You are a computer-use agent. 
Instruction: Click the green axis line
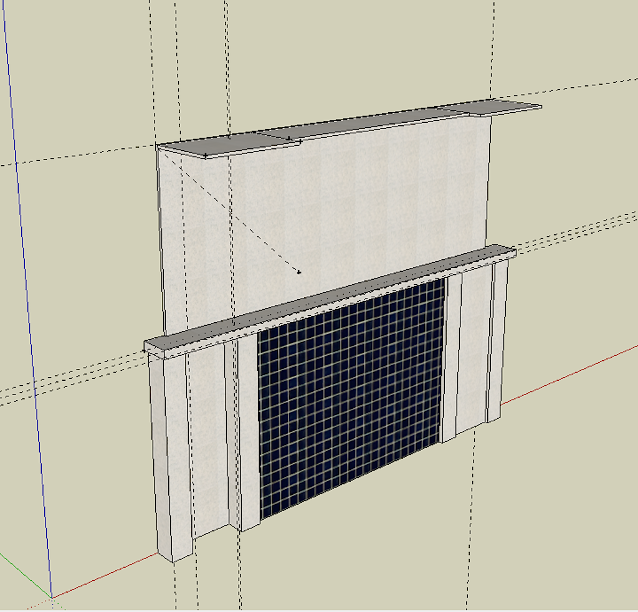click(24, 575)
